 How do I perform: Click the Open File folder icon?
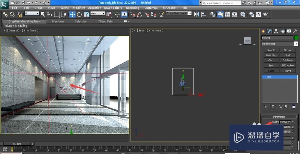(18, 3)
